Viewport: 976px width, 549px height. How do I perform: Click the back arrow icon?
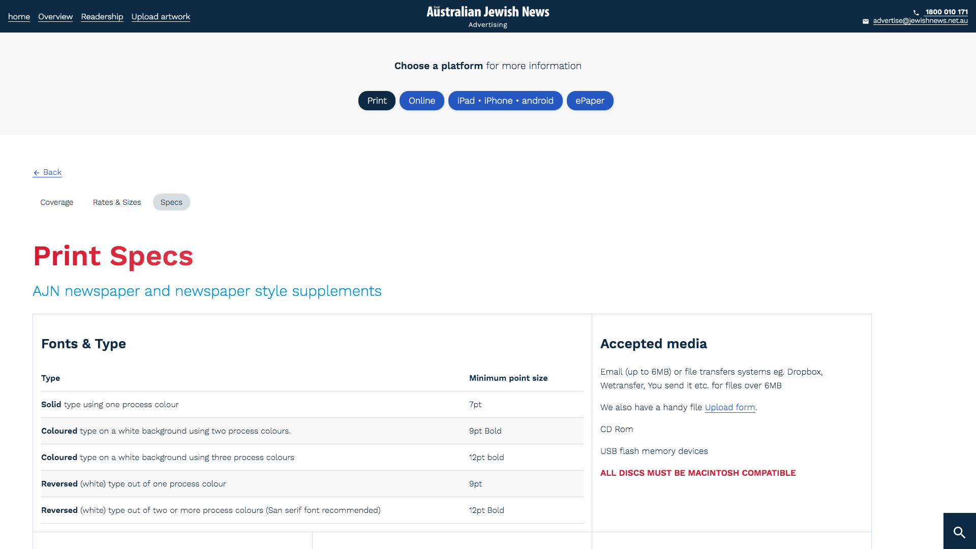[37, 173]
